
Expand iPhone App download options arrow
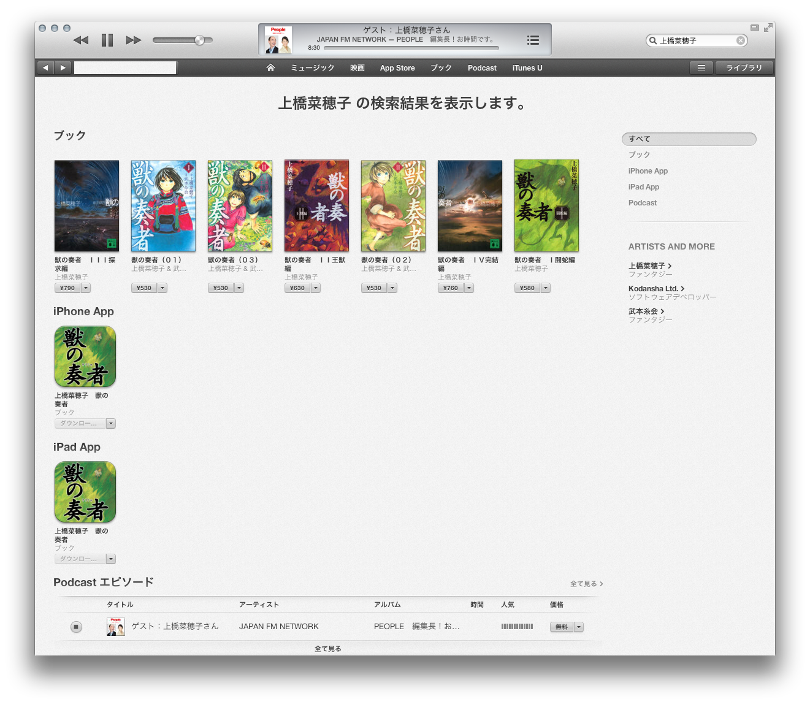[111, 423]
